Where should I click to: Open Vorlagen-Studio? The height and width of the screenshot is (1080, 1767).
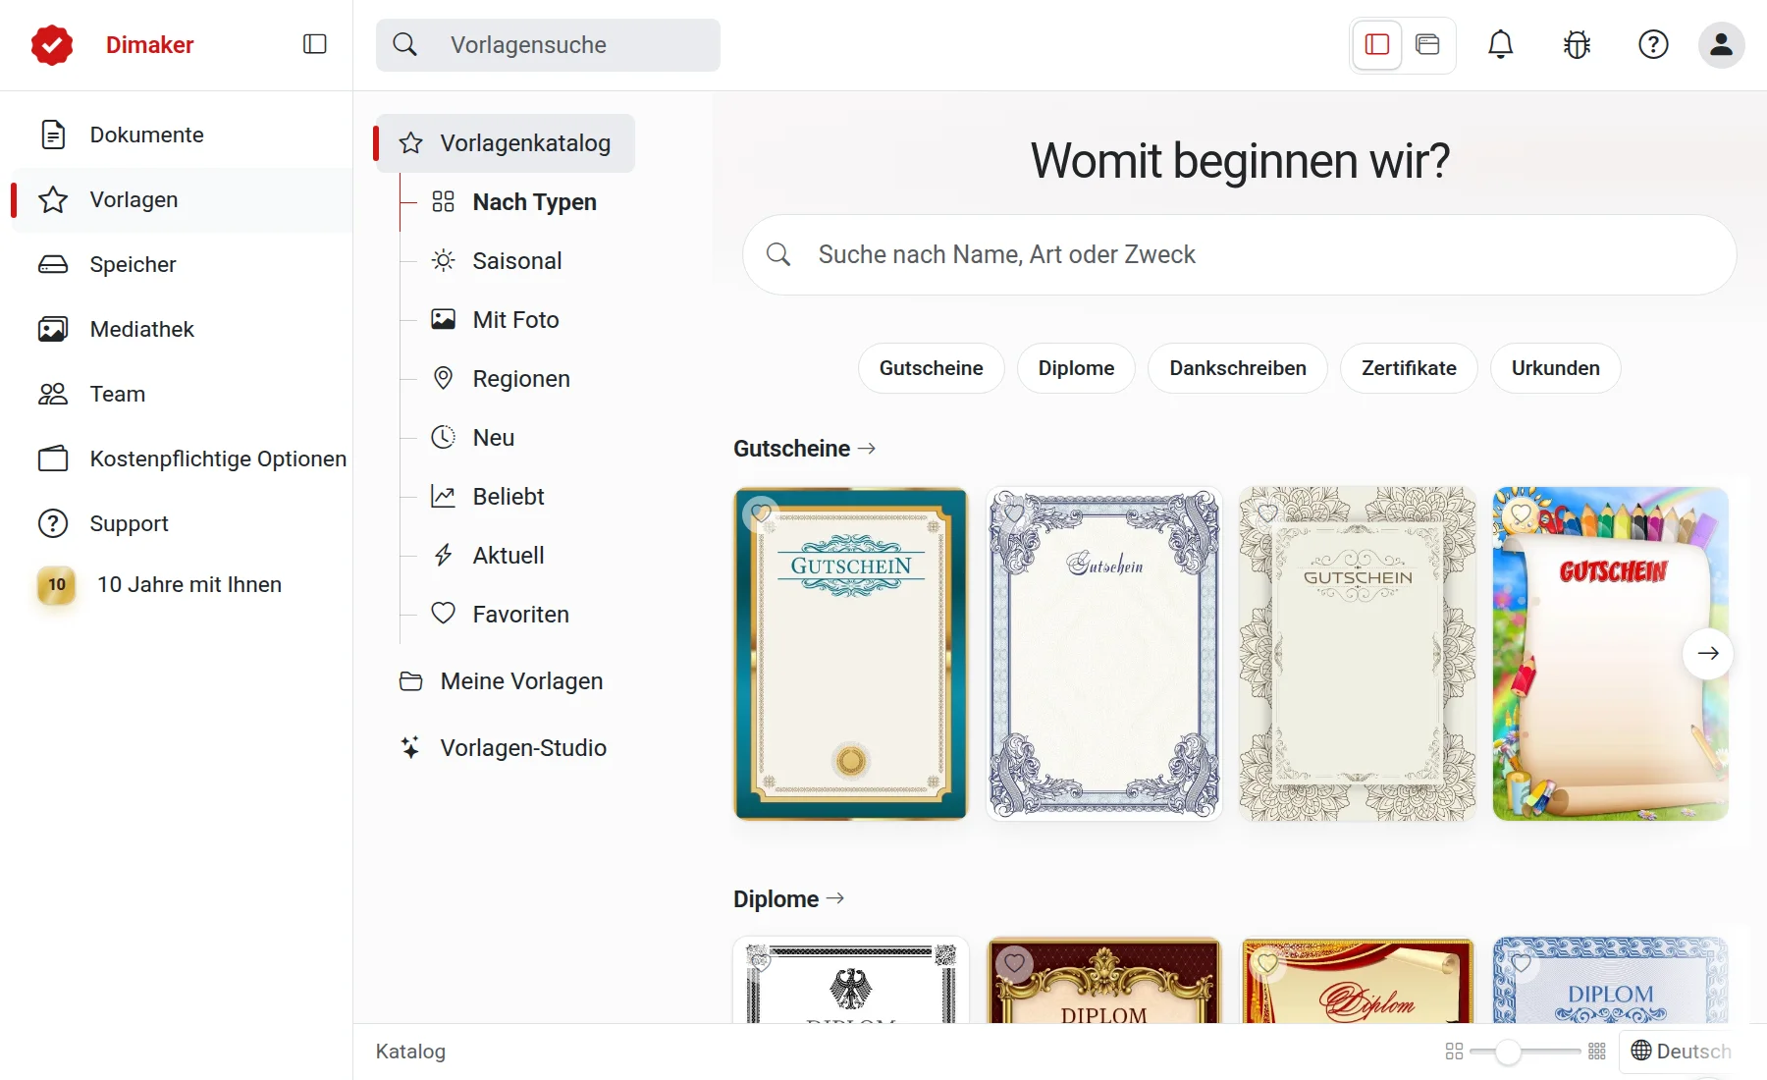[x=504, y=748]
